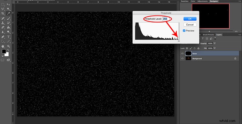Change screen mode from toolbar

tap(8, 60)
